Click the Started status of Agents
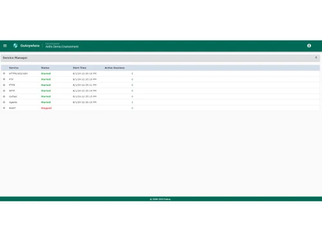 click(46, 103)
